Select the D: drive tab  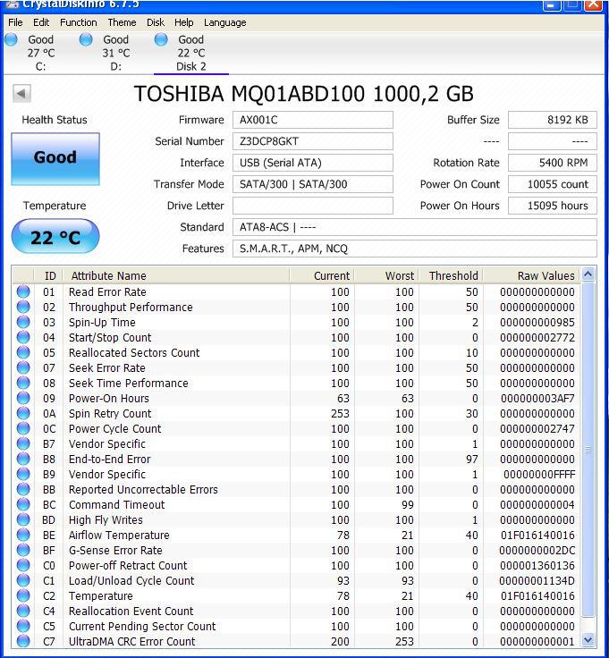(116, 53)
